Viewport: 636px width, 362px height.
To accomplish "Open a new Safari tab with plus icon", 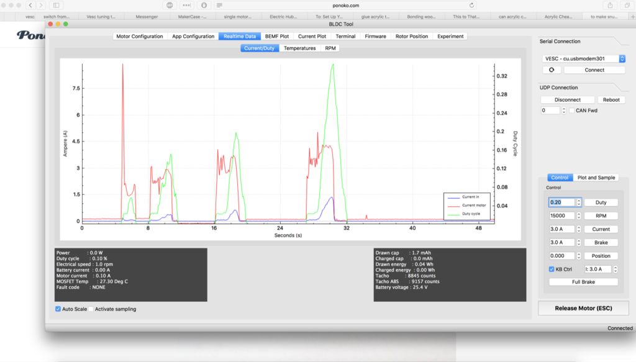I will coord(632,17).
